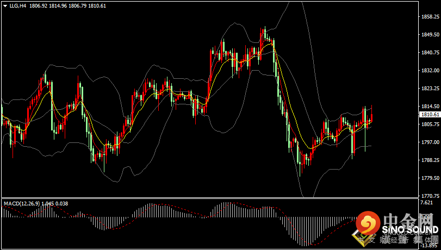Click the orange swirl logo in watermark
This screenshot has width=441, height=250.
pyautogui.click(x=369, y=223)
